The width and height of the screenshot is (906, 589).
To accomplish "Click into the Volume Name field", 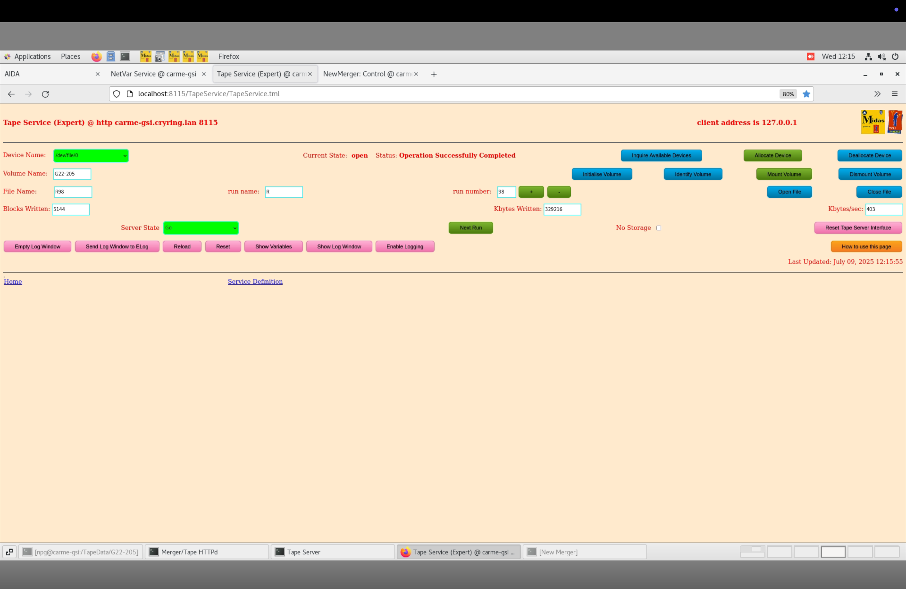I will click(72, 174).
